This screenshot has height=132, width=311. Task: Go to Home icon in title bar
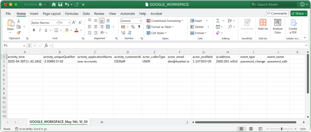pos(54,4)
